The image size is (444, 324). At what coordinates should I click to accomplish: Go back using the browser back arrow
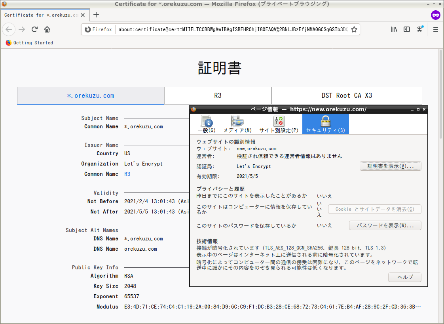pos(9,29)
